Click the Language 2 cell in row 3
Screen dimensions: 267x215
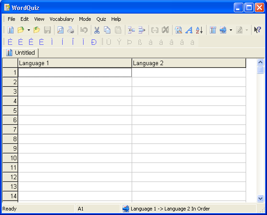pos(189,91)
